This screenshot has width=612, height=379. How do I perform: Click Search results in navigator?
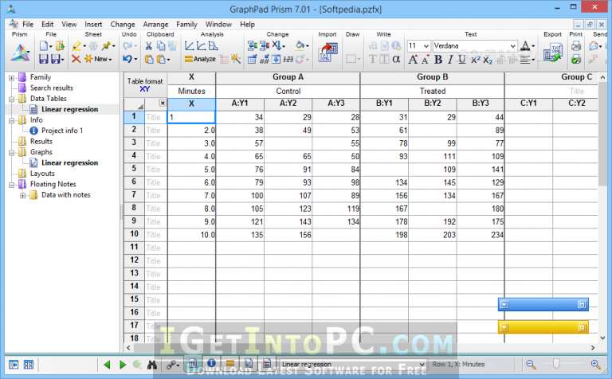[x=52, y=88]
